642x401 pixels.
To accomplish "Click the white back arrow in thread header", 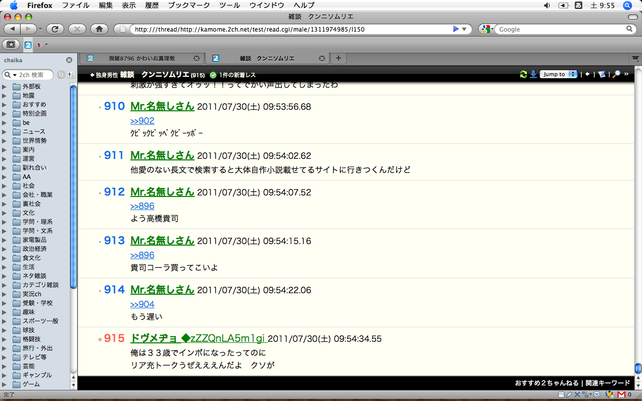I will click(x=587, y=74).
